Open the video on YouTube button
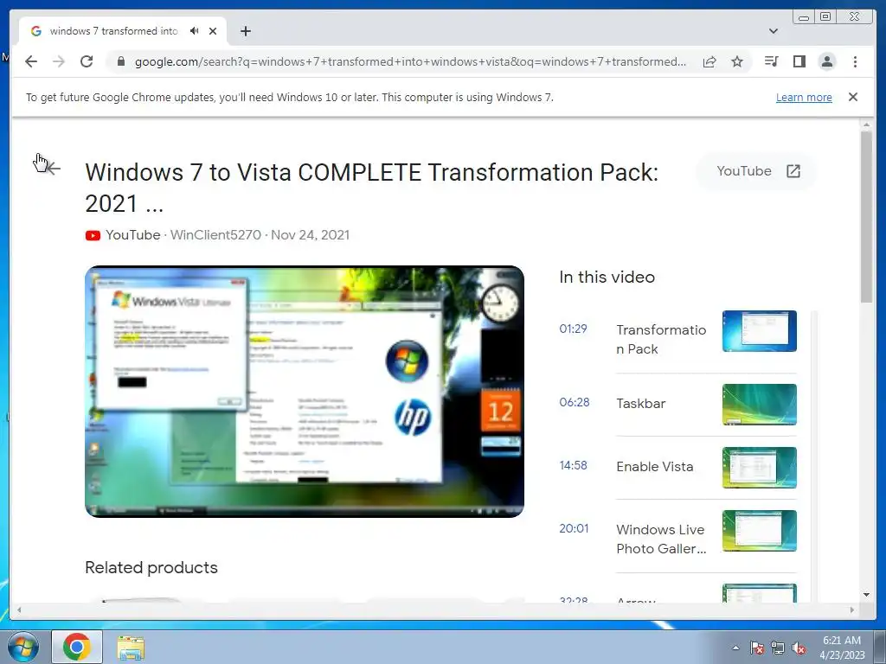 (757, 171)
